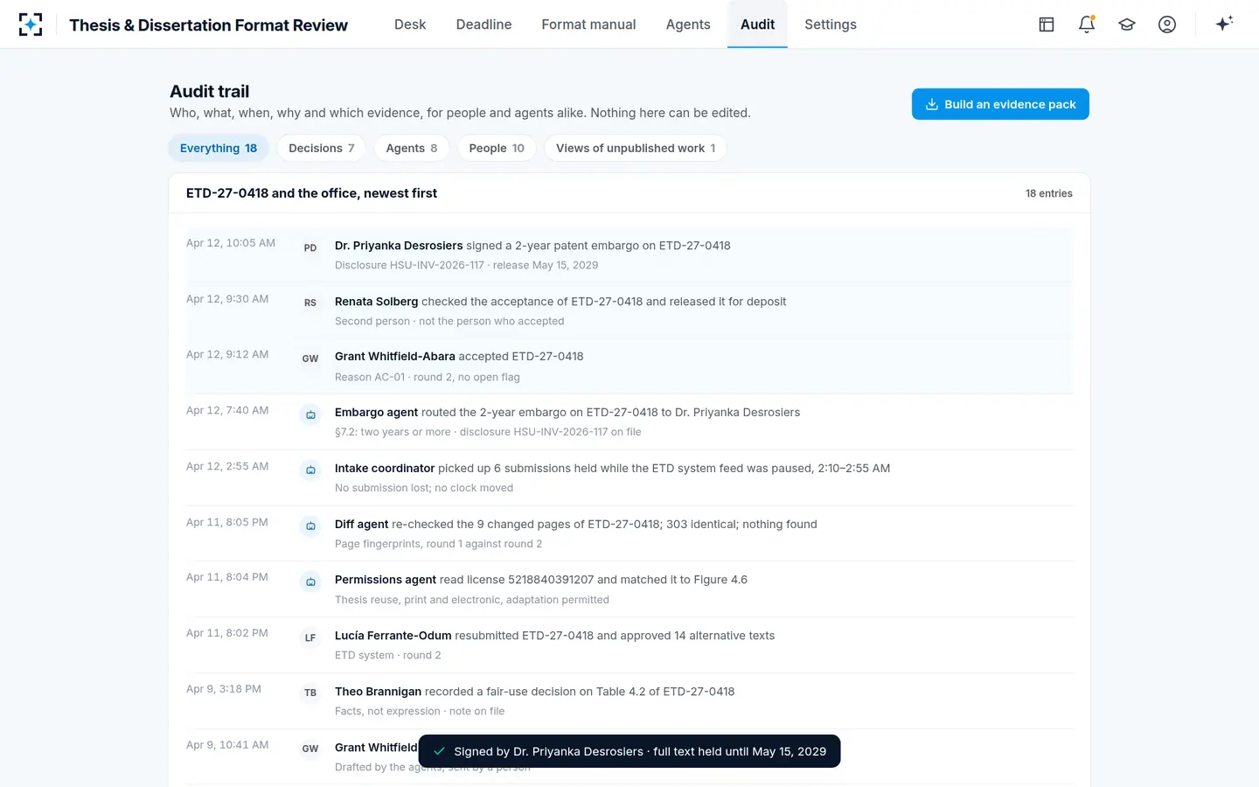
Task: Open the Deadline tab
Action: click(483, 24)
